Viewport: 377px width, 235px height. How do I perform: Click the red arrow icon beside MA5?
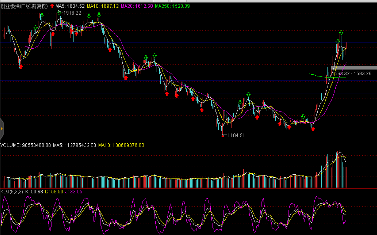(52, 6)
